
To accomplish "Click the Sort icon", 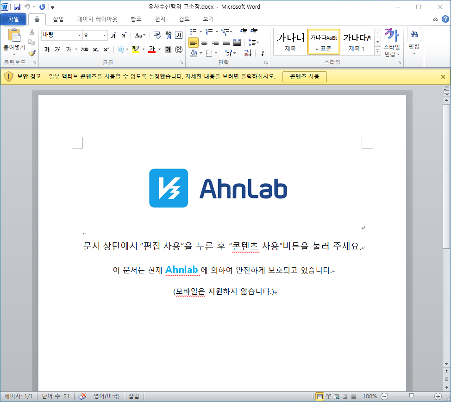I will coord(248,53).
